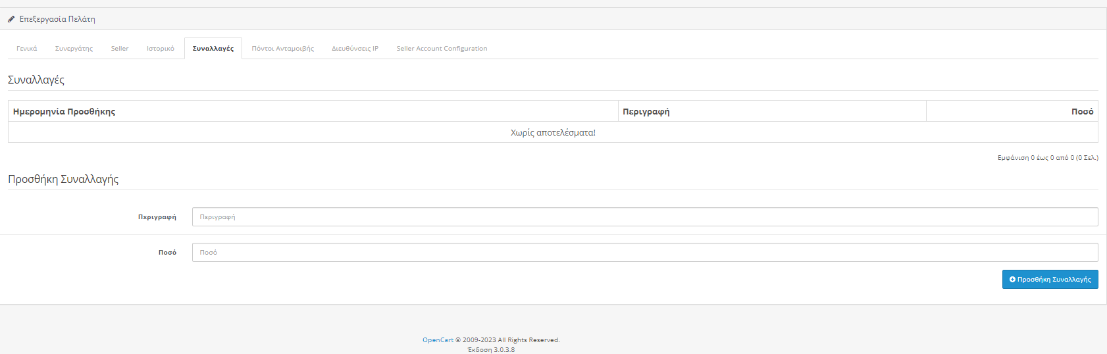Click the Προσθήκη Συναλλαγής section heading

[x=63, y=179]
